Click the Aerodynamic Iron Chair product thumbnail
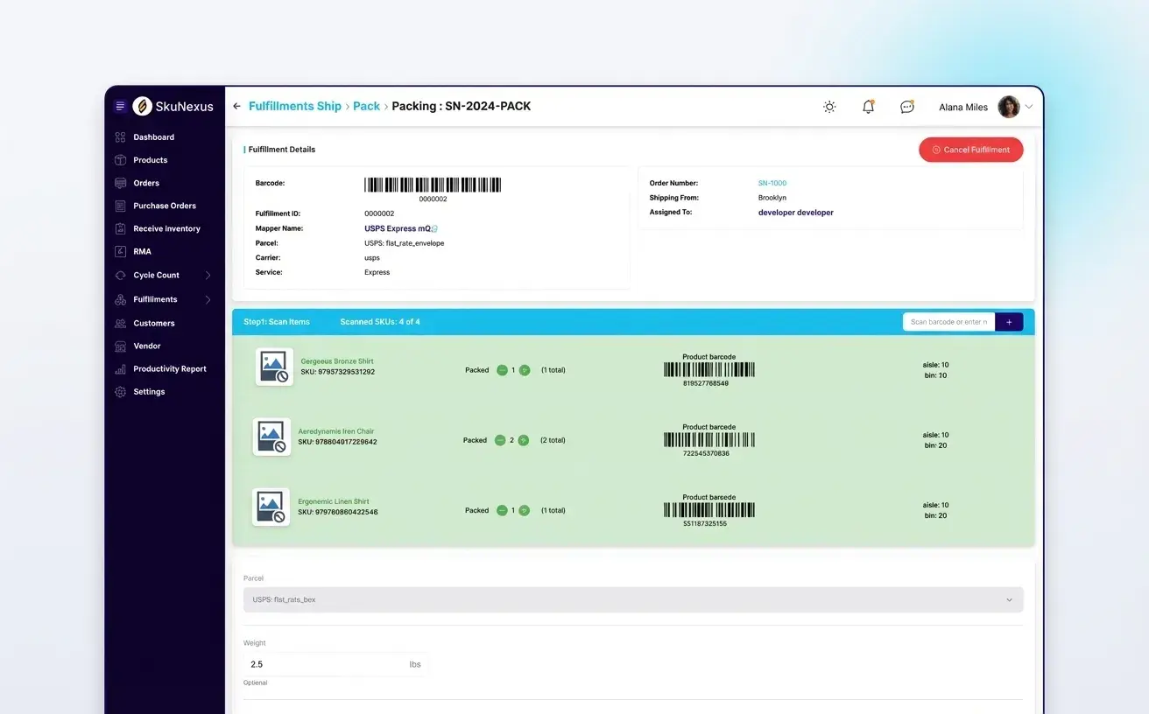 272,437
